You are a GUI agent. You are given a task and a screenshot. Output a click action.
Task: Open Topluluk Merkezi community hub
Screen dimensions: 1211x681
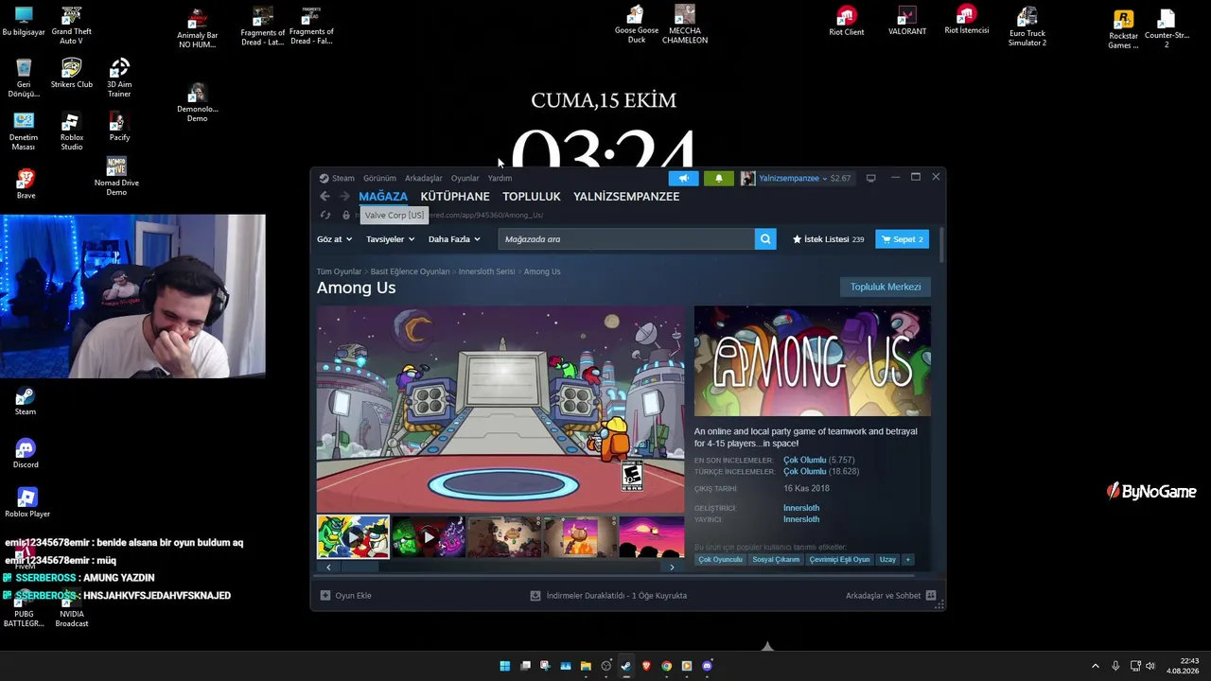pyautogui.click(x=886, y=287)
